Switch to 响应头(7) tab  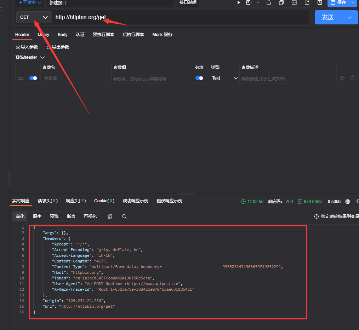tap(76, 201)
